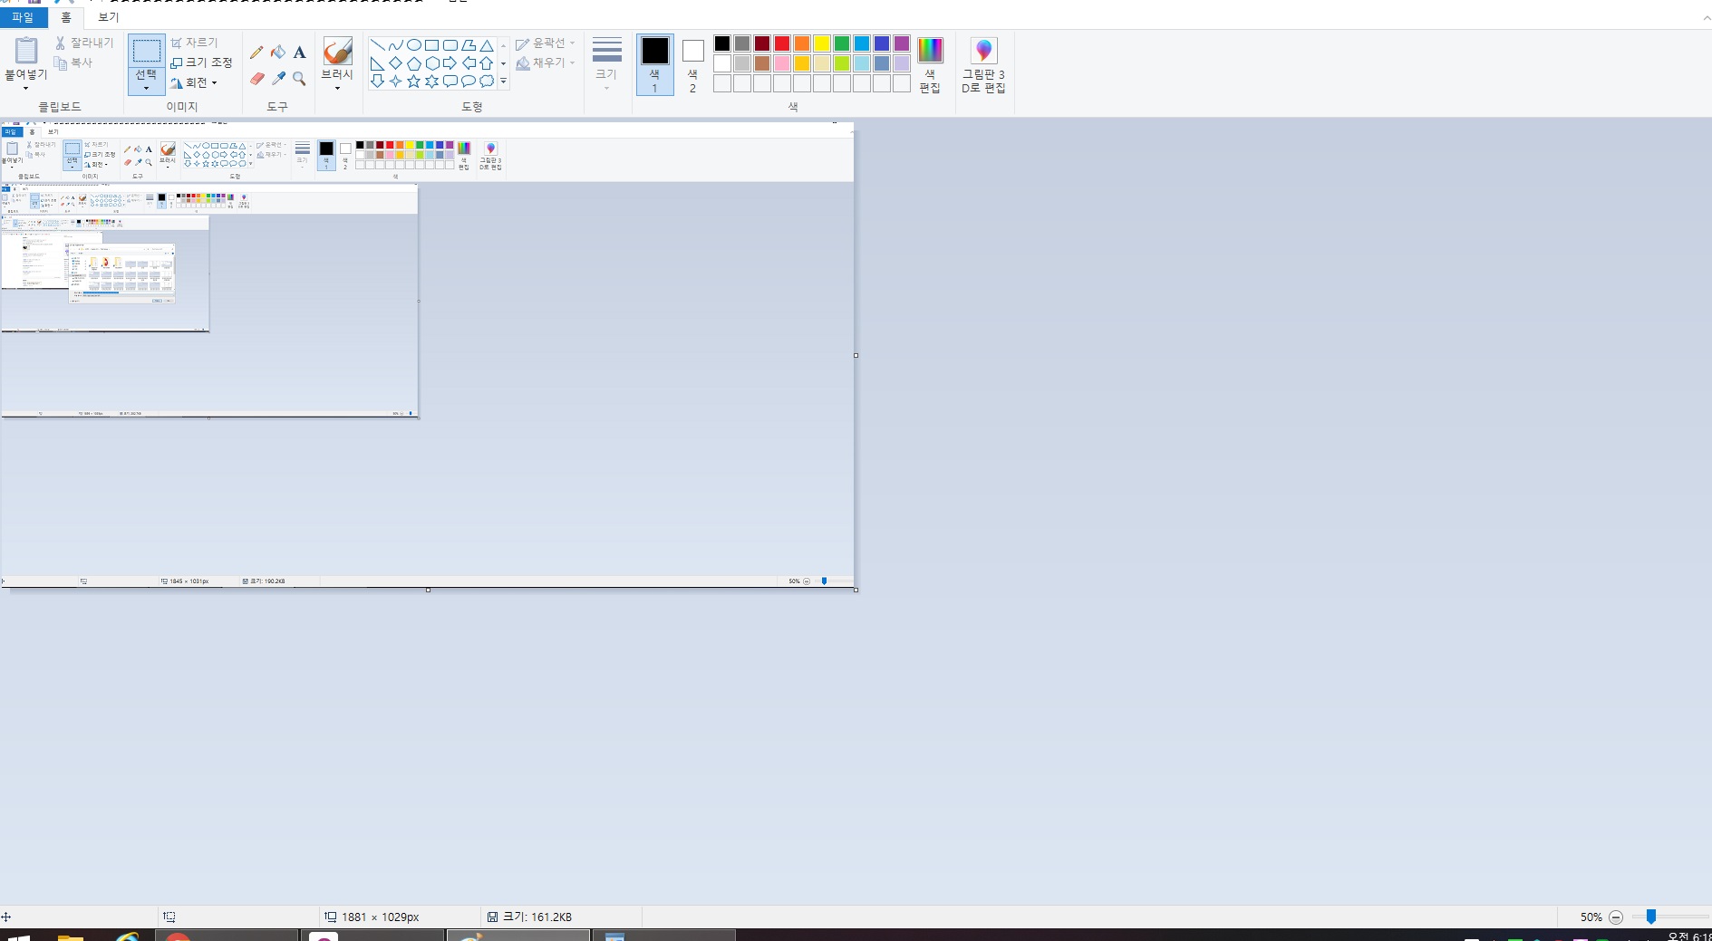Choose the Rounded rectangle shape
The width and height of the screenshot is (1712, 941).
pyautogui.click(x=450, y=45)
